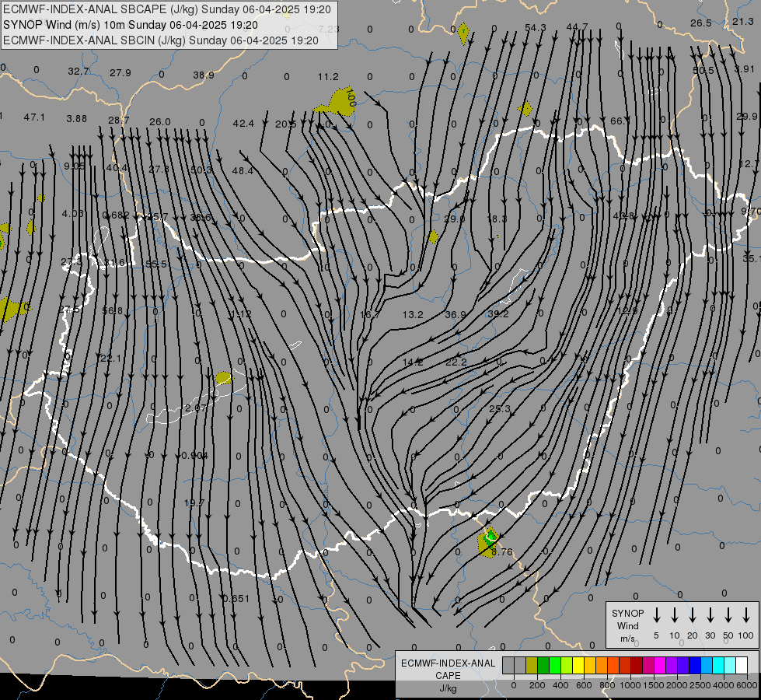This screenshot has width=761, height=700.
Task: Click the SYNOP Wind 10m title line
Action: pos(130,25)
